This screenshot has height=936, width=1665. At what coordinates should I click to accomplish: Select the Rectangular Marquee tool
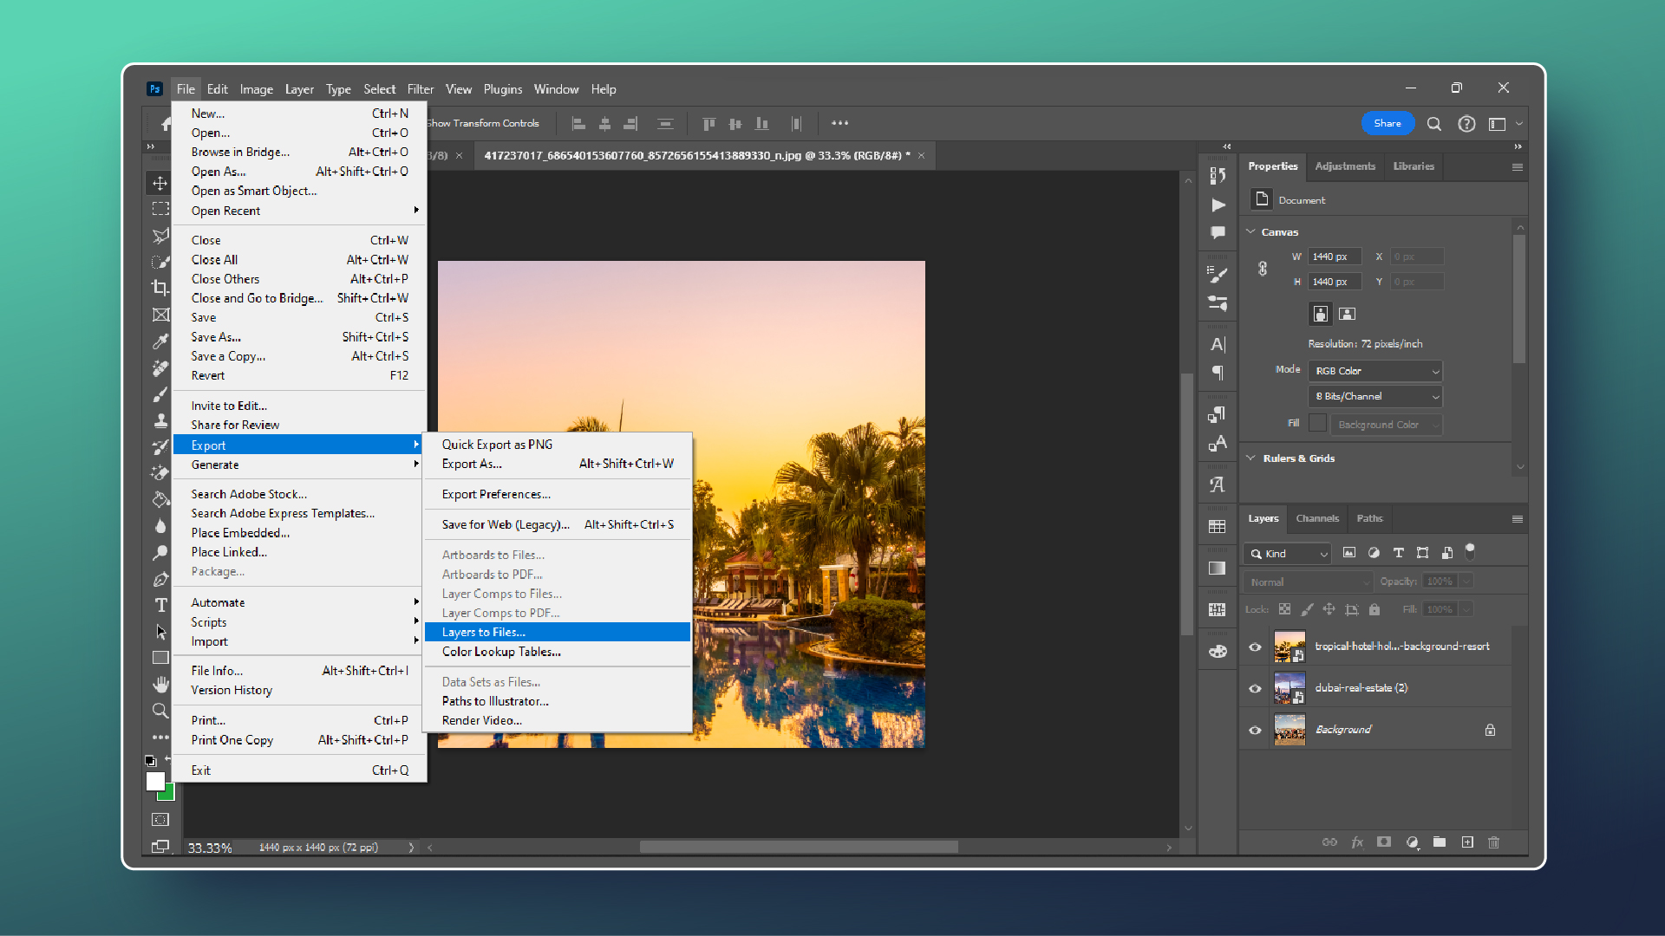pos(161,208)
